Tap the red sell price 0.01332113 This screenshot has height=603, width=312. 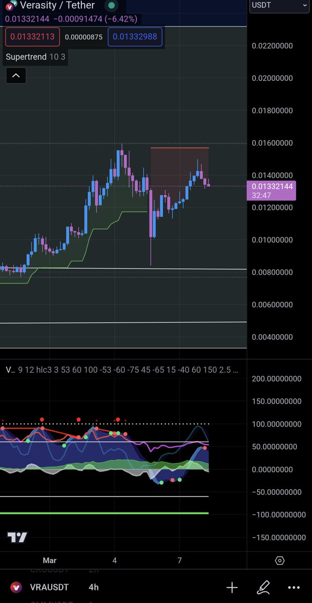[33, 37]
